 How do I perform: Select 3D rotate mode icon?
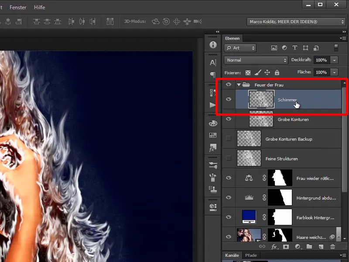(x=156, y=21)
